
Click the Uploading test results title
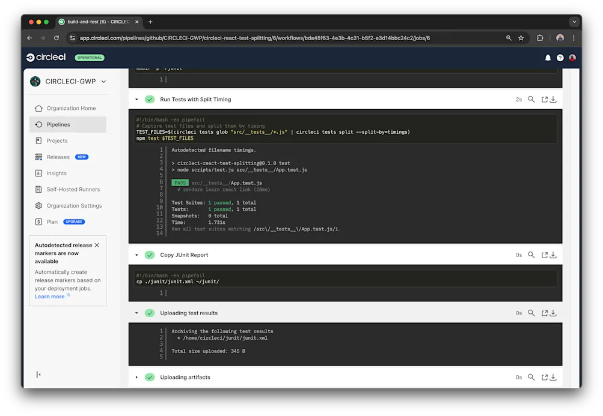point(189,313)
